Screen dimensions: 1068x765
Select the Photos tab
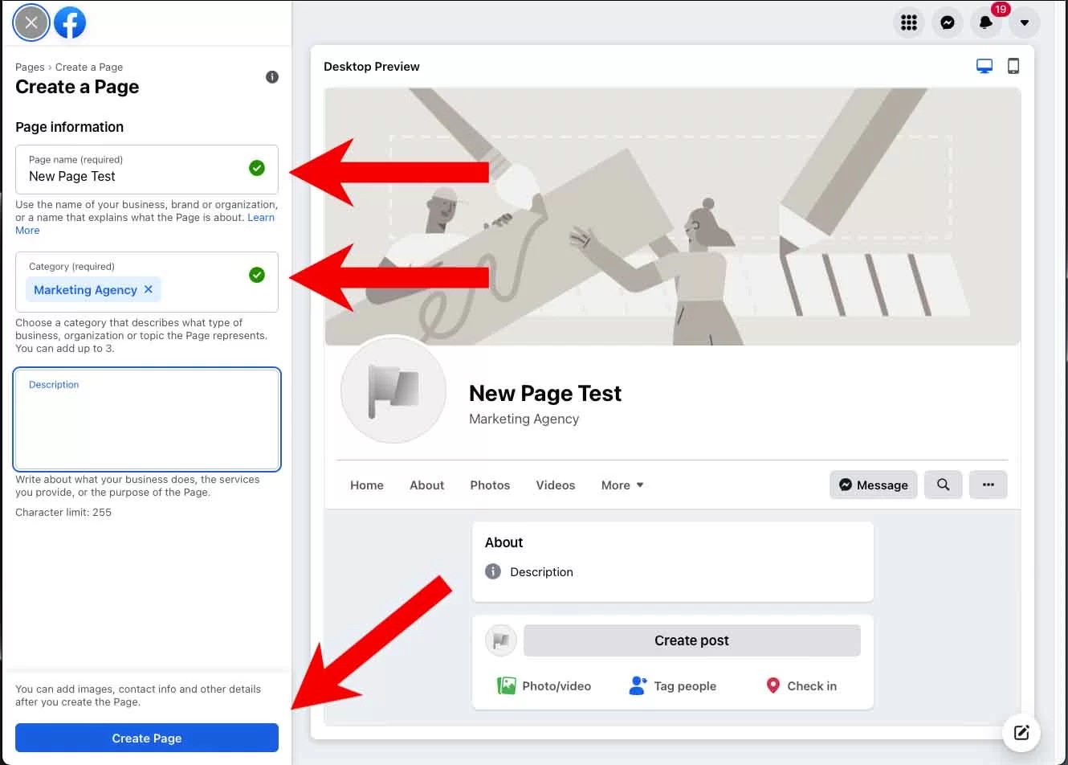coord(490,485)
